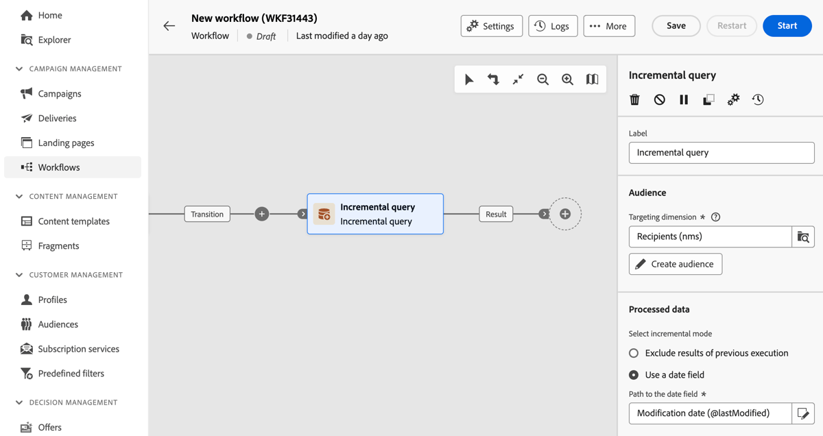The image size is (823, 436).
Task: View execution history of the activity
Action: tap(758, 99)
